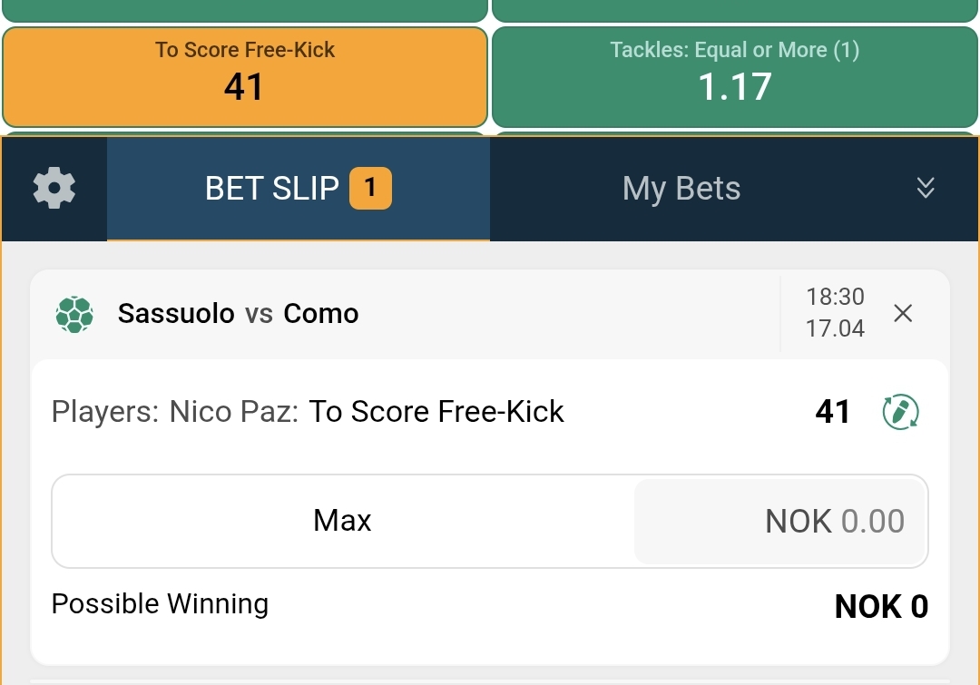Viewport: 980px width, 685px height.
Task: Click the 41 odds value in slip
Action: pyautogui.click(x=832, y=412)
